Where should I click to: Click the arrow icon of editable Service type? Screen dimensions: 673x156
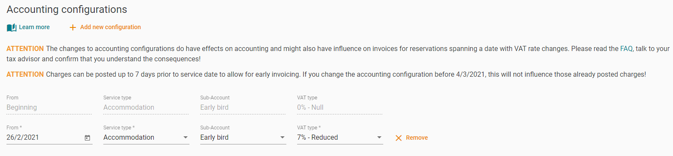[x=185, y=138]
